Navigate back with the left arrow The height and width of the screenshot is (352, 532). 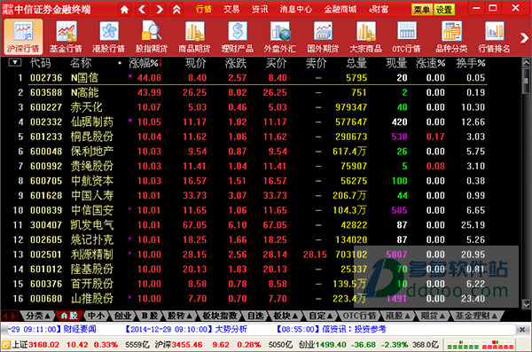pos(142,9)
